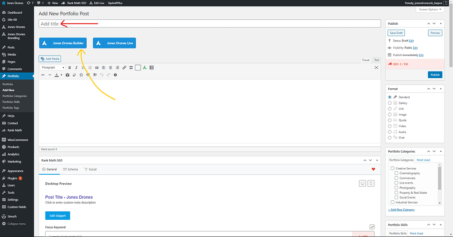
Task: Check the Cinematography category
Action: point(396,173)
